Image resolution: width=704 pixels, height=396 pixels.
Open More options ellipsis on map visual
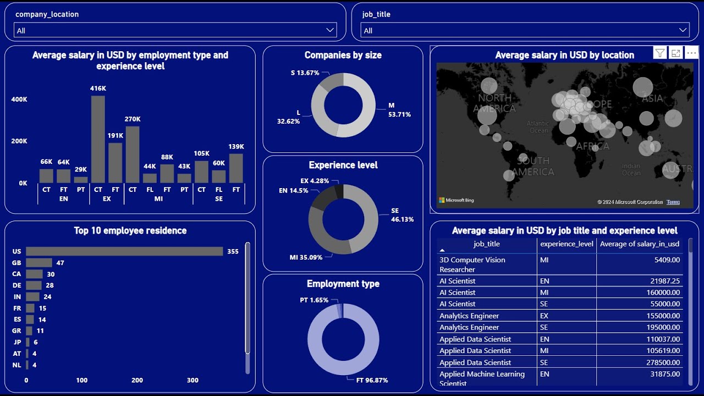click(692, 53)
